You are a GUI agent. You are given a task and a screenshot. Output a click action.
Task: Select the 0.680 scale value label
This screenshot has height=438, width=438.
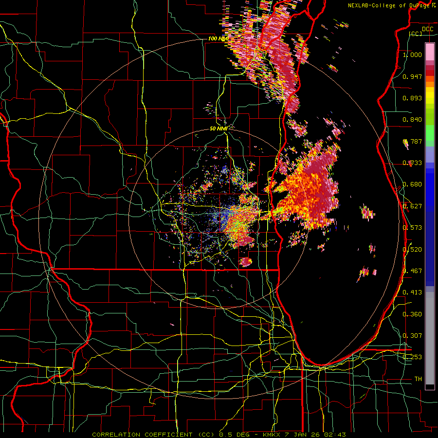point(412,184)
